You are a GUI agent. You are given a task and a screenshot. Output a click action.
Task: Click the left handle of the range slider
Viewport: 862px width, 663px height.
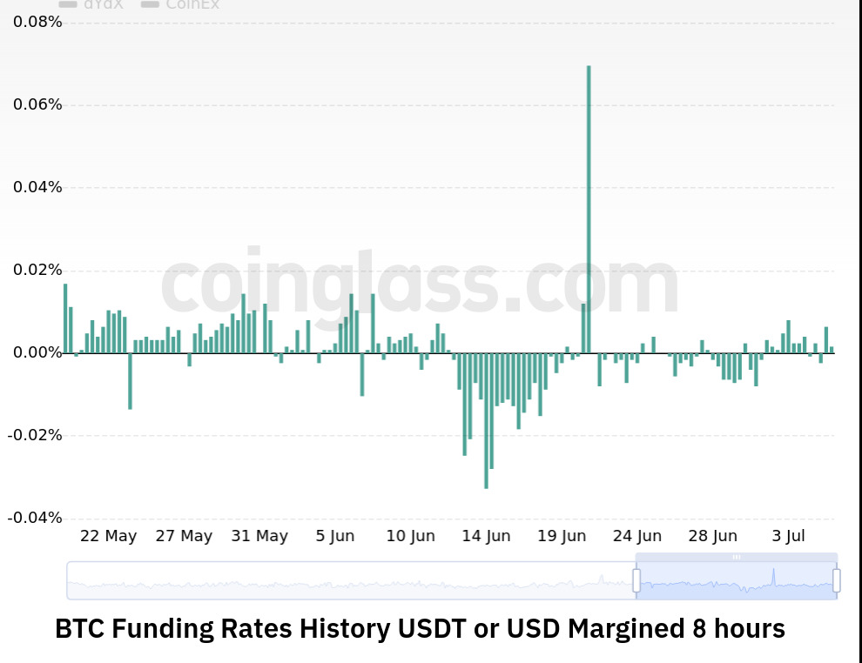(636, 580)
